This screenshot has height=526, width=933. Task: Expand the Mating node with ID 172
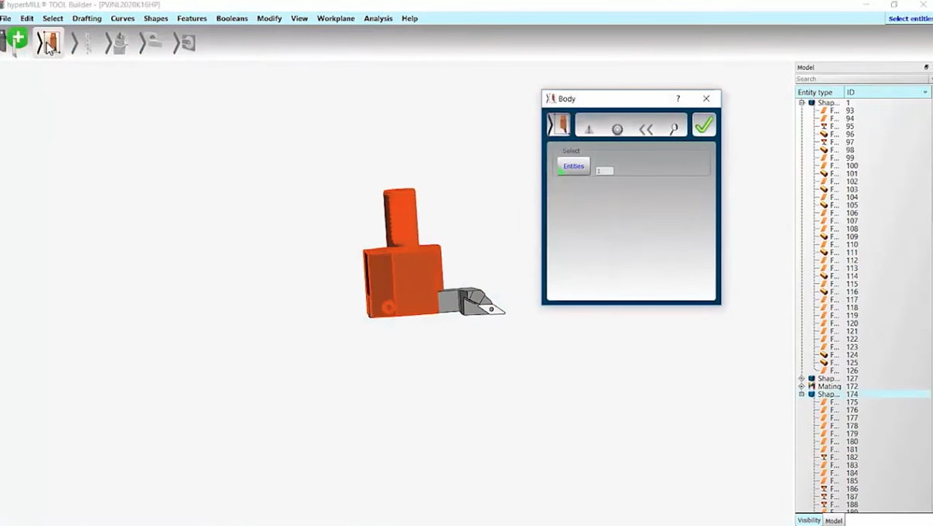[801, 387]
